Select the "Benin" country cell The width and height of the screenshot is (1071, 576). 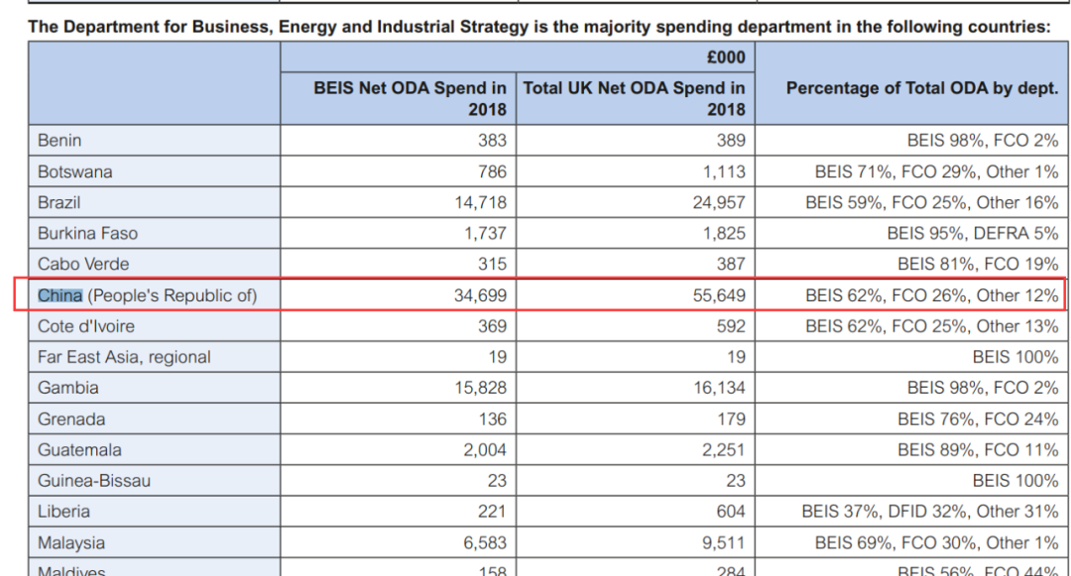[x=59, y=141]
